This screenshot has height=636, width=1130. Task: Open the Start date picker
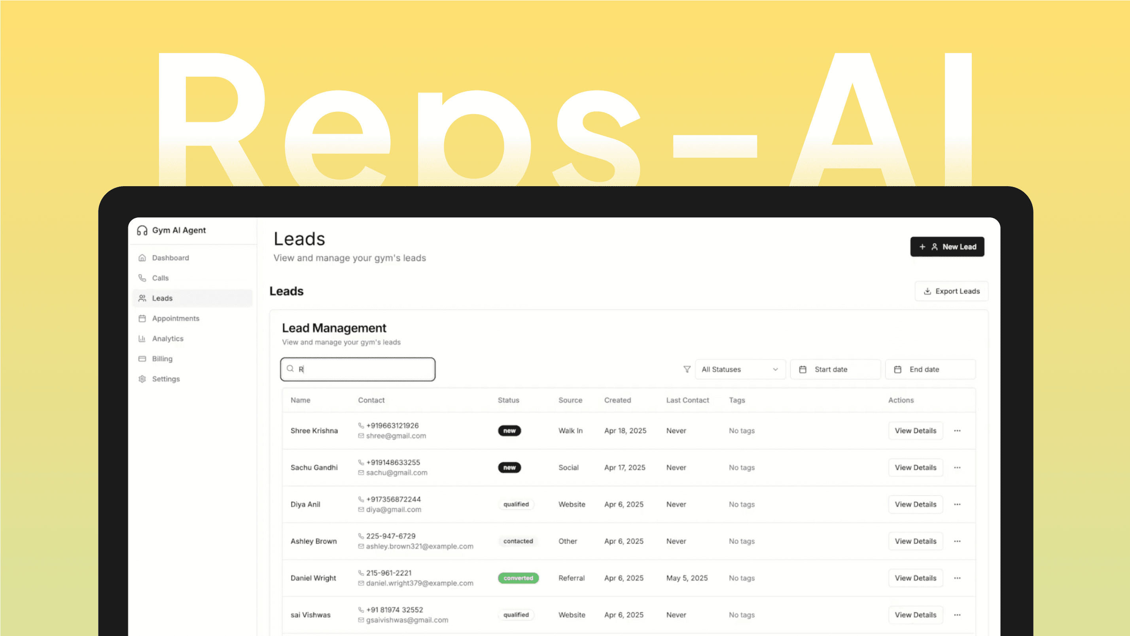835,370
